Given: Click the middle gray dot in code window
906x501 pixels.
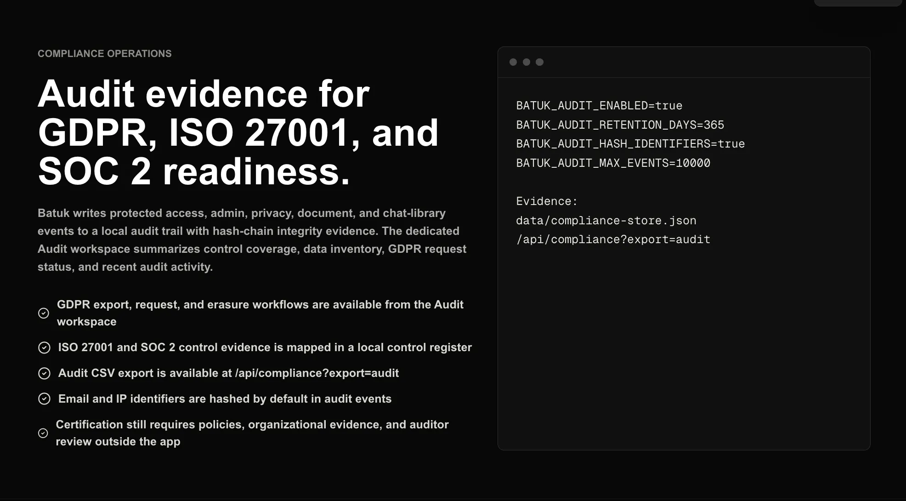Looking at the screenshot, I should 527,62.
